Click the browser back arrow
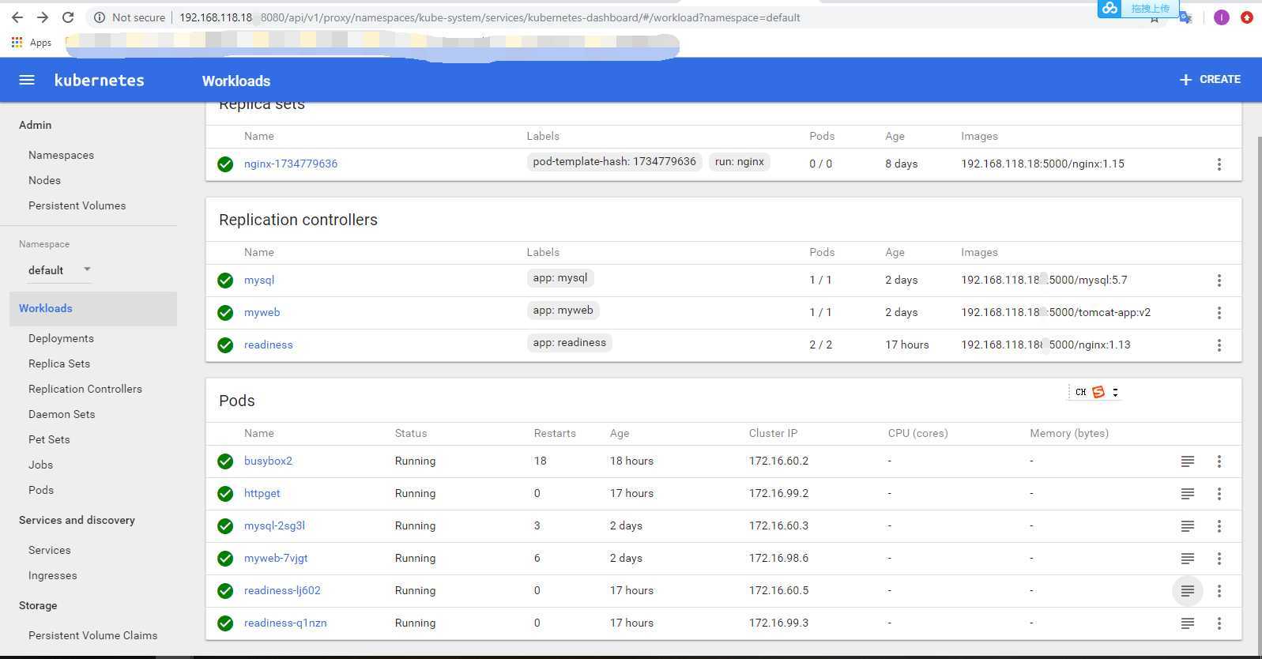 point(17,17)
